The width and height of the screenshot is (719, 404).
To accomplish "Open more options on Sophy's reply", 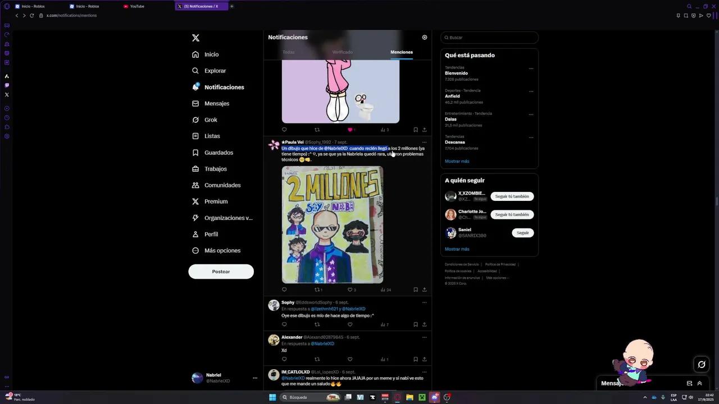I will [x=424, y=302].
